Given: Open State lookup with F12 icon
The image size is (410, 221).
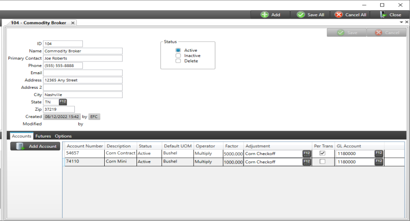Looking at the screenshot, I should click(x=63, y=102).
